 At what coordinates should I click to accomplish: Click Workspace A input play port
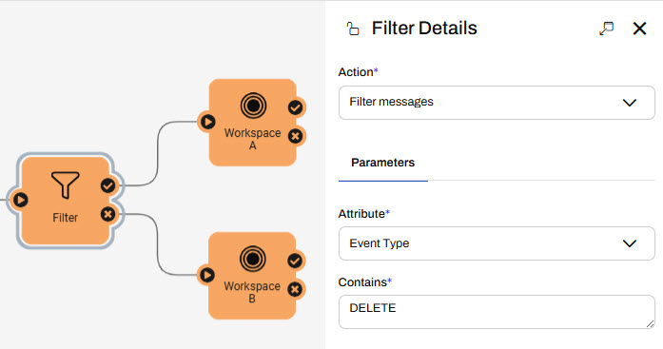pos(207,122)
